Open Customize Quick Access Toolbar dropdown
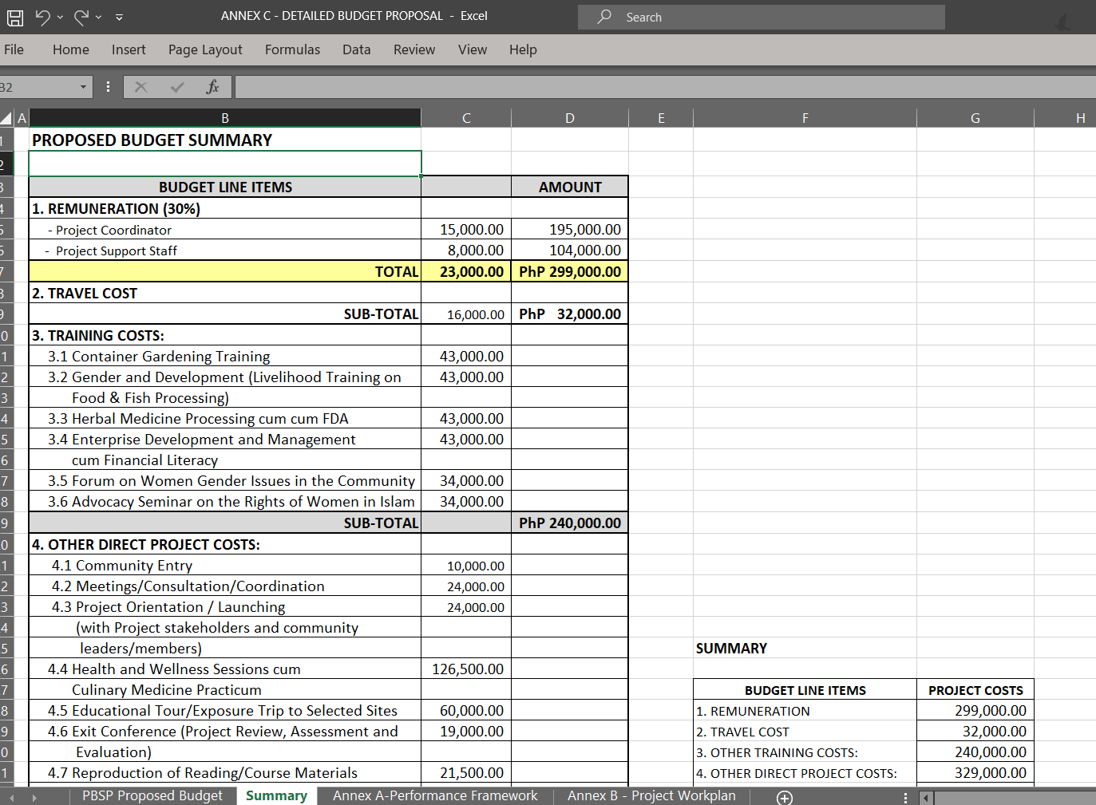 [119, 18]
